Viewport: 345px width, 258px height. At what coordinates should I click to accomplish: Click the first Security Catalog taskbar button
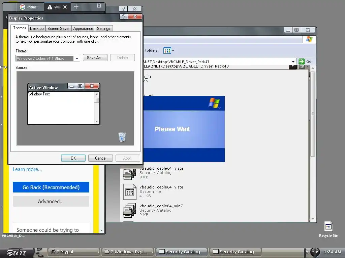tap(182, 252)
